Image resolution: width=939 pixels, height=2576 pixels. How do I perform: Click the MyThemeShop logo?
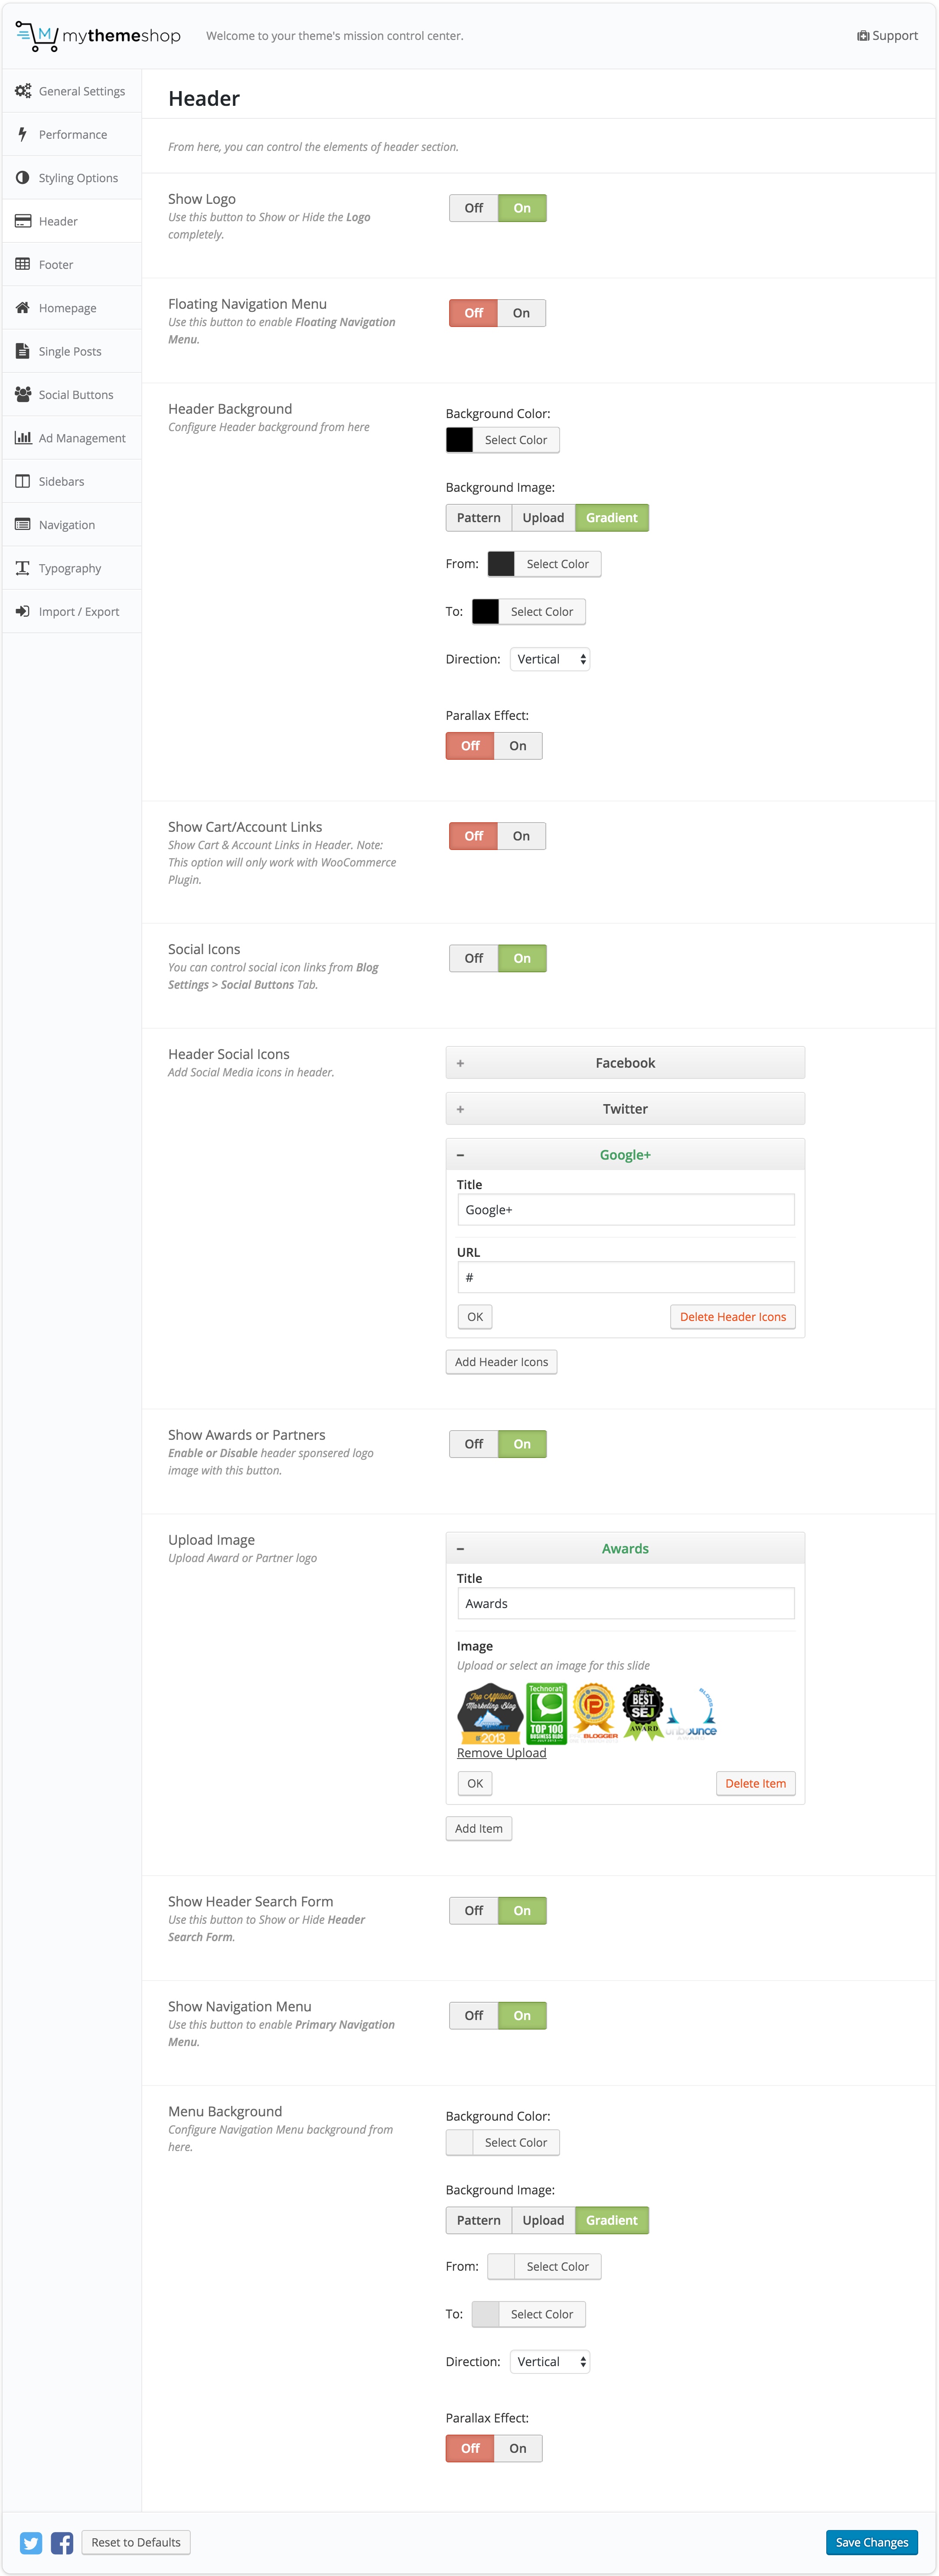(98, 36)
